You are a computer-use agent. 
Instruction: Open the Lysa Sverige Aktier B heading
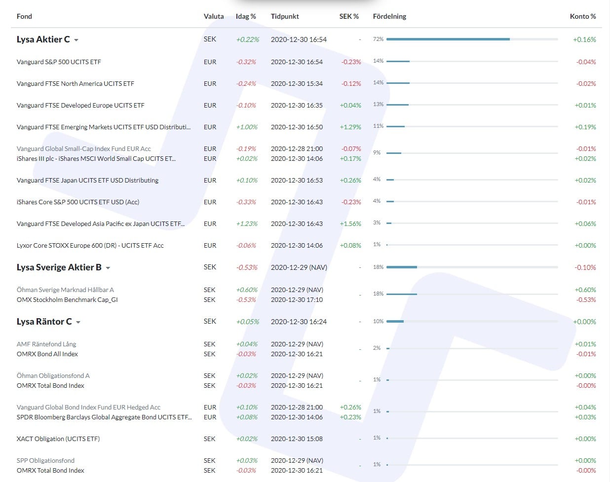(x=59, y=267)
